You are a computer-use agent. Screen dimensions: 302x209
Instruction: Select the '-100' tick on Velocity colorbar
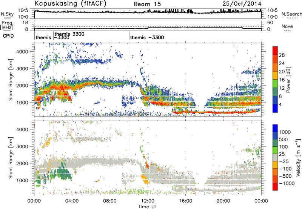point(285,169)
